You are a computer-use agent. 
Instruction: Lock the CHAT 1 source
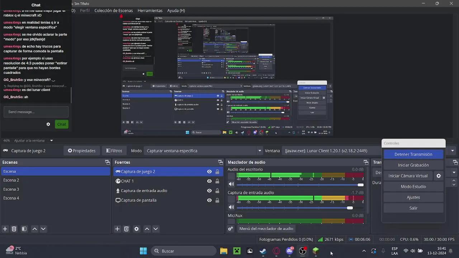click(x=217, y=181)
